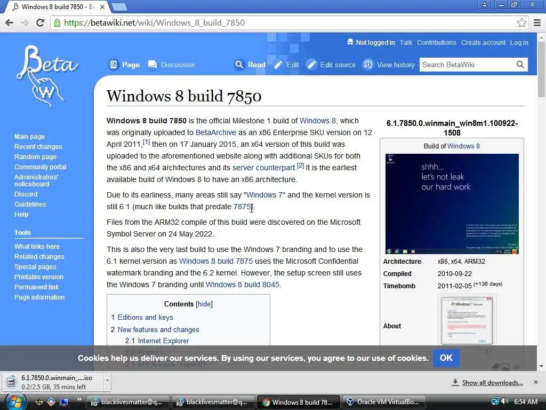Open Community portal link
Image resolution: width=546 pixels, height=410 pixels.
pyautogui.click(x=40, y=167)
